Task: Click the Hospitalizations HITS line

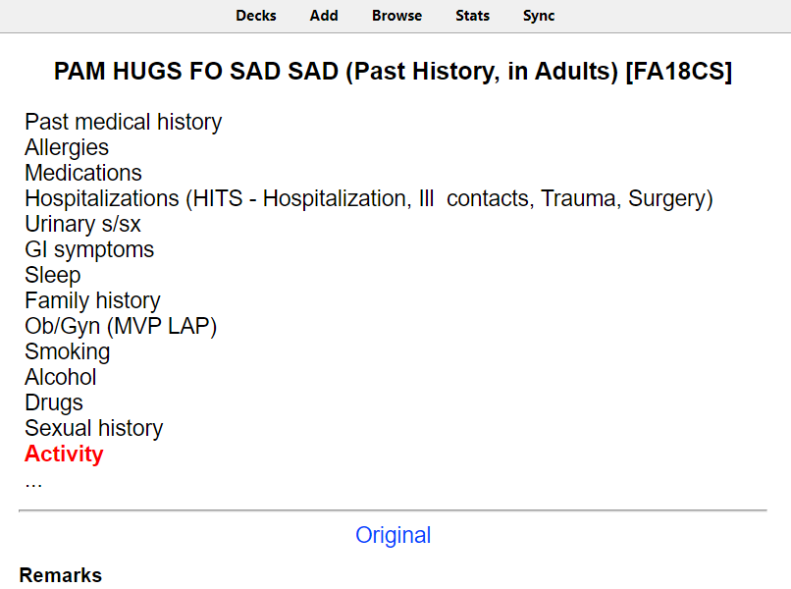Action: tap(369, 199)
